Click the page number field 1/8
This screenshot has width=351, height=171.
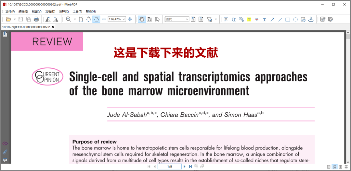(169, 166)
